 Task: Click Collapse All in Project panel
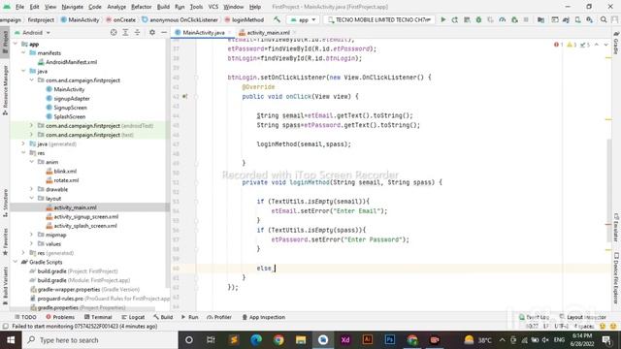pyautogui.click(x=137, y=32)
